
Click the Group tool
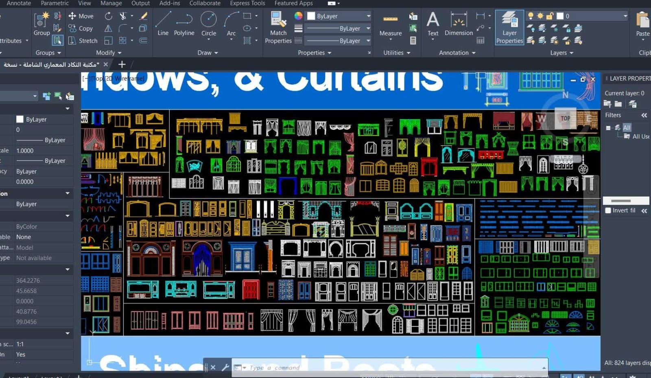[x=42, y=24]
